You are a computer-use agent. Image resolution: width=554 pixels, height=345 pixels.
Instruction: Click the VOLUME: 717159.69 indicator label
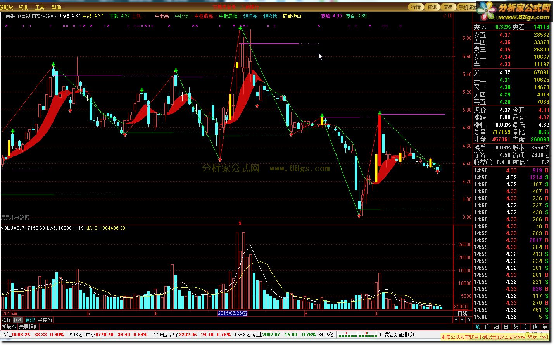click(x=23, y=228)
